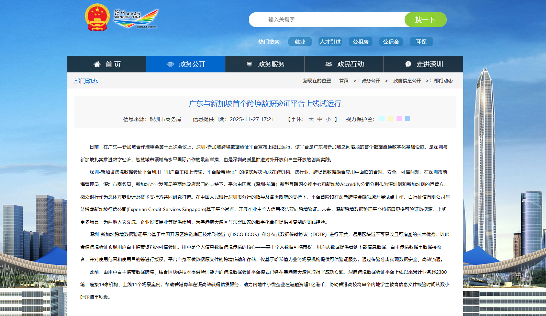Pick the light cyan eye-protection color
Screen dimensions: 546x316
(x=382, y=119)
